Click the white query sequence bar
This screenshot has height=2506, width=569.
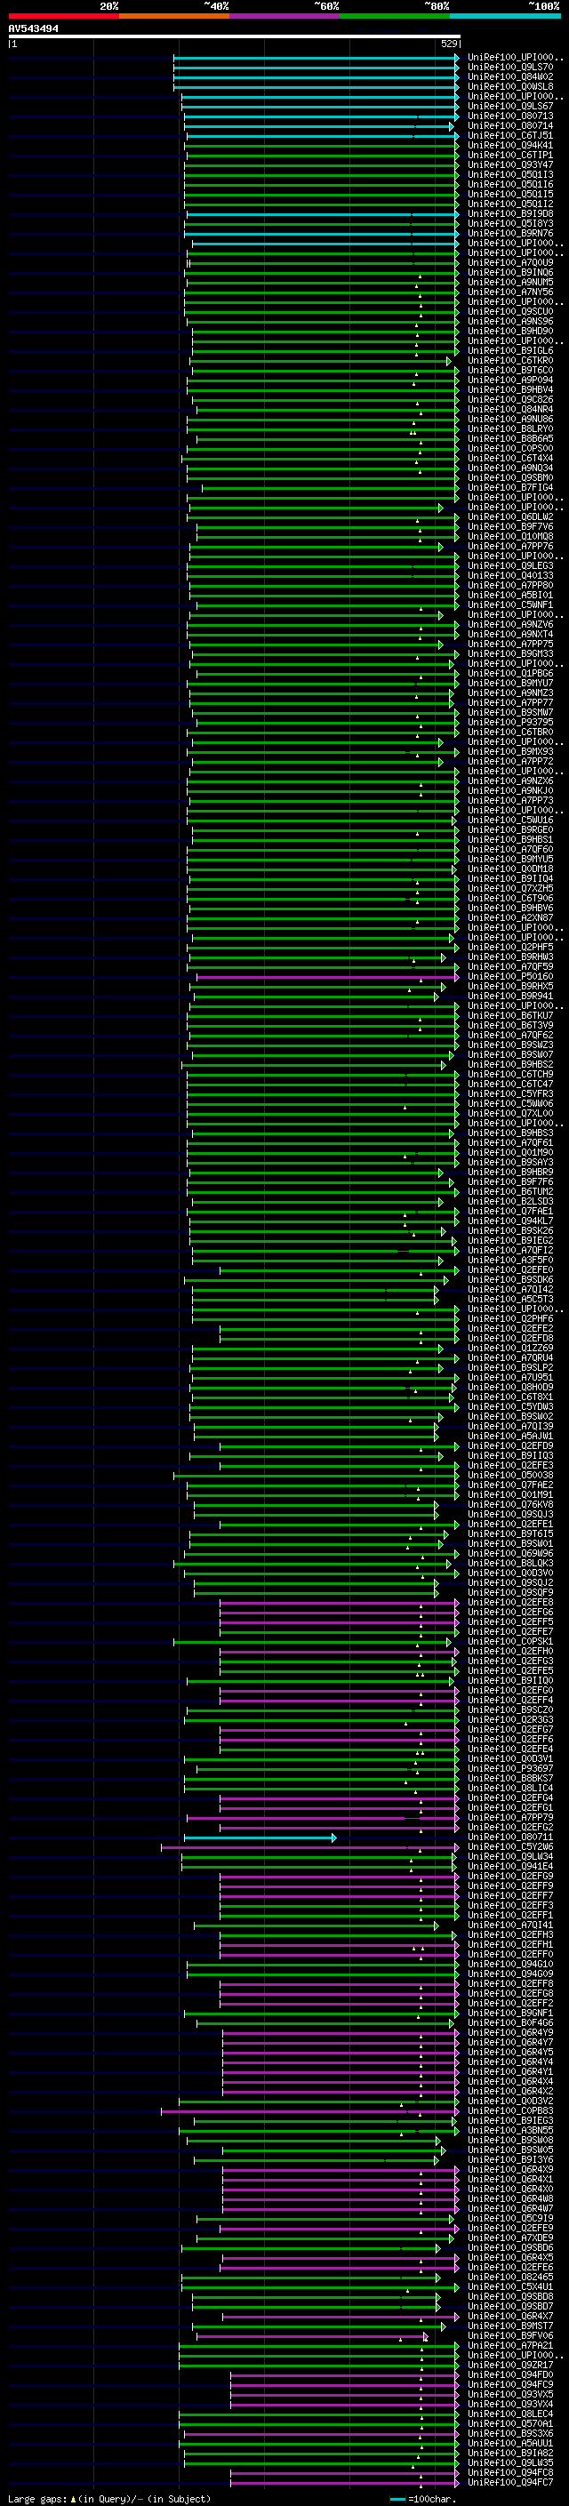(x=235, y=36)
